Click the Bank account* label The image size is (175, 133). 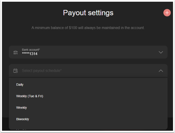click(x=31, y=50)
